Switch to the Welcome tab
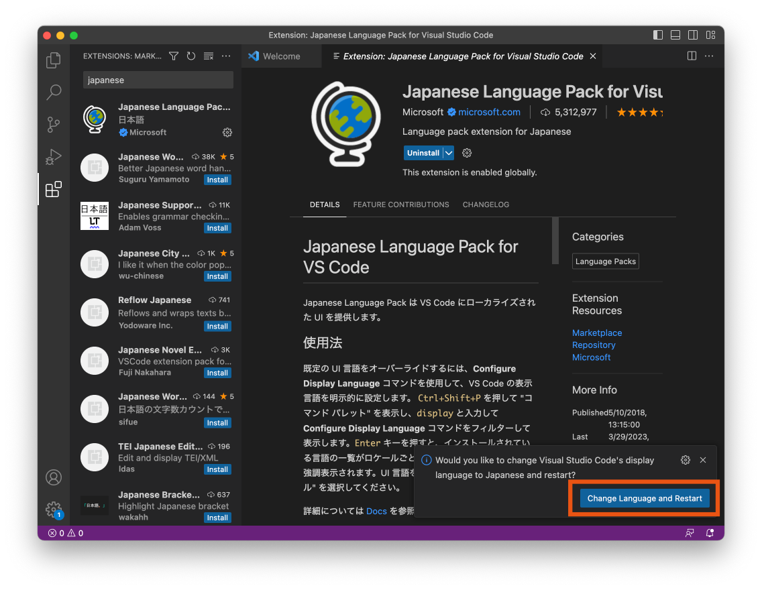The height and width of the screenshot is (590, 762). coord(281,56)
